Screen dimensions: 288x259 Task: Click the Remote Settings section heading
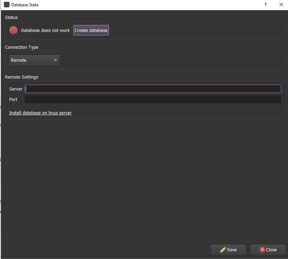click(x=21, y=77)
